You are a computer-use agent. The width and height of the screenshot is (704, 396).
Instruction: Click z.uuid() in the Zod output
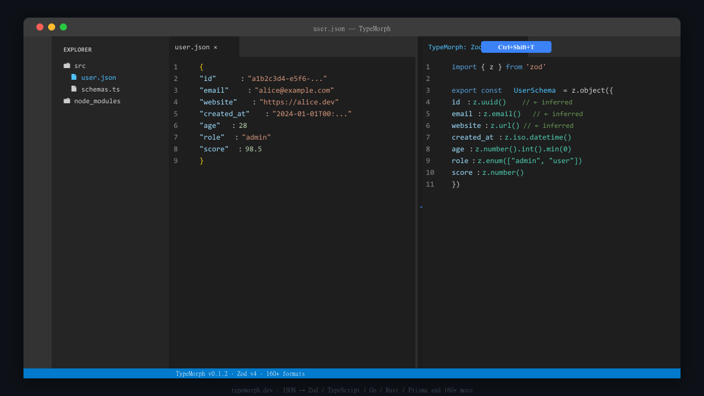(489, 102)
